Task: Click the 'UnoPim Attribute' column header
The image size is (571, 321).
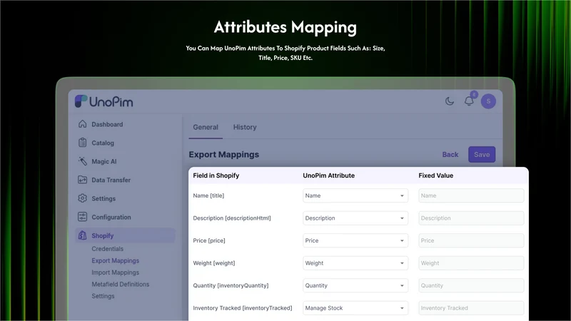Action: tap(328, 175)
